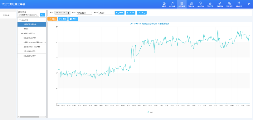Select the highlighted blue tree row
Image resolution: width=253 pixels, height=120 pixels.
[x=32, y=24]
